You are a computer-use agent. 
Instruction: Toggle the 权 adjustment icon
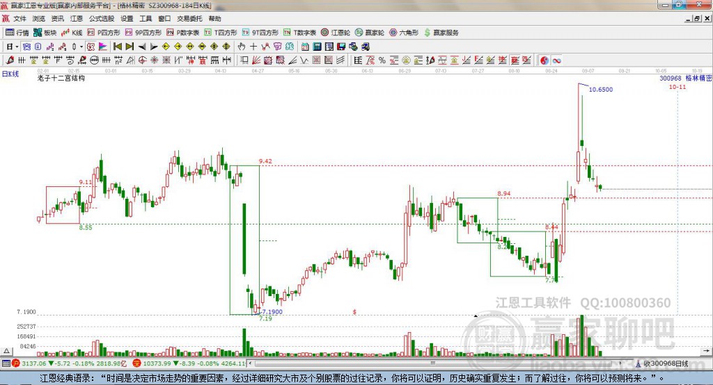point(91,47)
